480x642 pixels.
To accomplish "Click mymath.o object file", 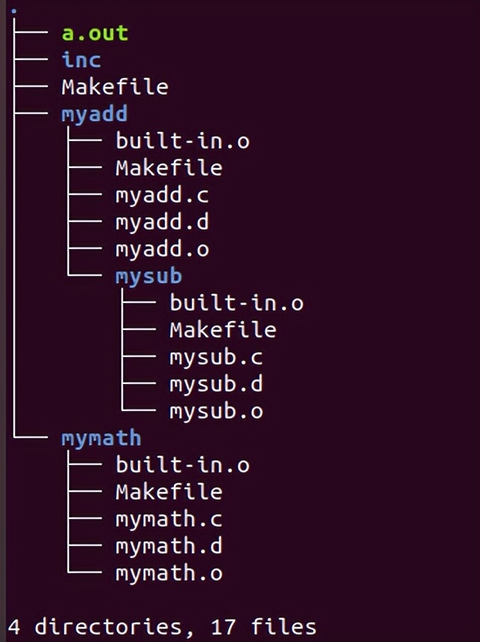I will pyautogui.click(x=169, y=573).
